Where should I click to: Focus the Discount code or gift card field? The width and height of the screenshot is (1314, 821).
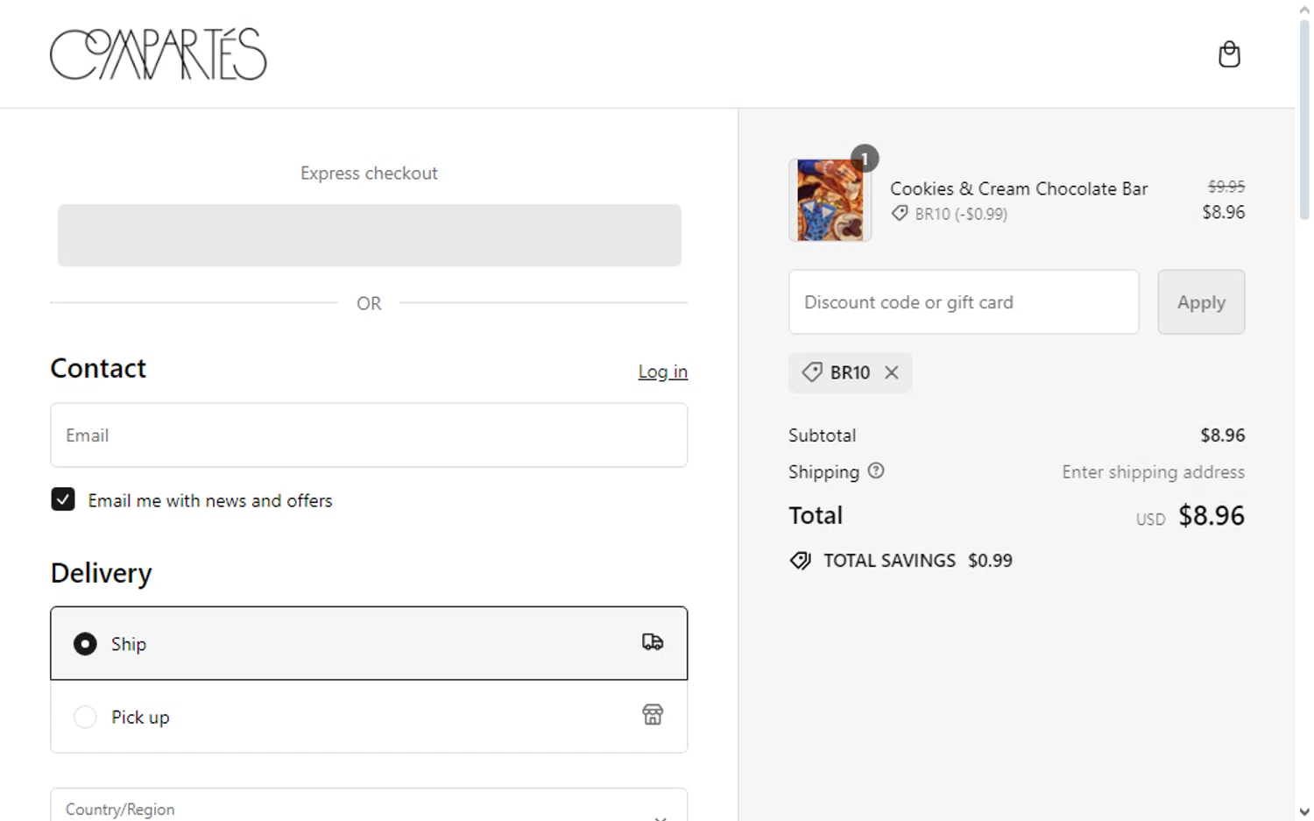964,302
